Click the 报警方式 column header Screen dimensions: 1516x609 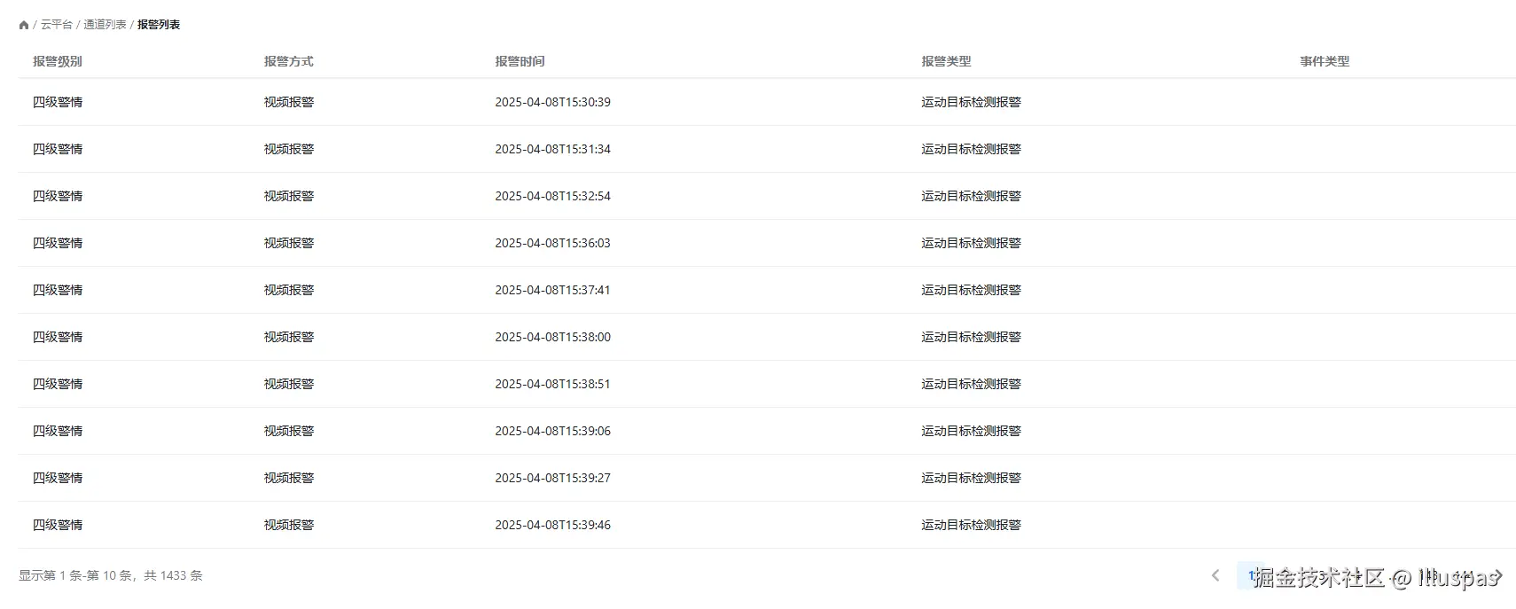[289, 61]
